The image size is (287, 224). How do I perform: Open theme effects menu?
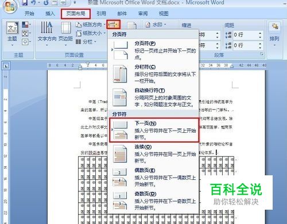(26, 42)
